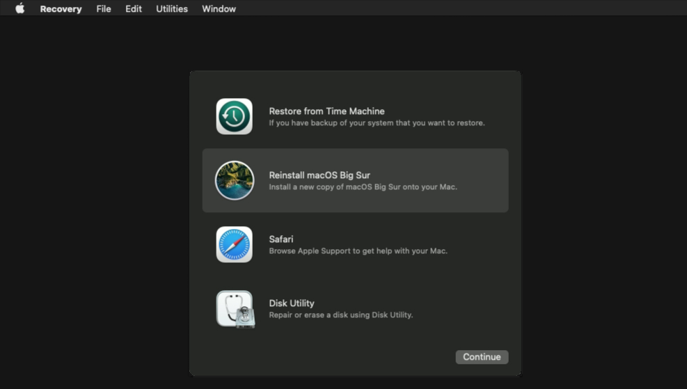Click the Time Machine icon
Image resolution: width=687 pixels, height=389 pixels.
click(x=235, y=116)
